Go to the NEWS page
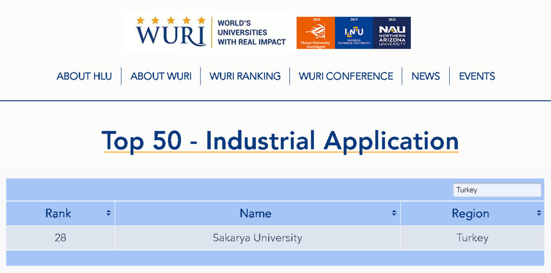Viewport: 551px width, 273px height. pyautogui.click(x=426, y=76)
